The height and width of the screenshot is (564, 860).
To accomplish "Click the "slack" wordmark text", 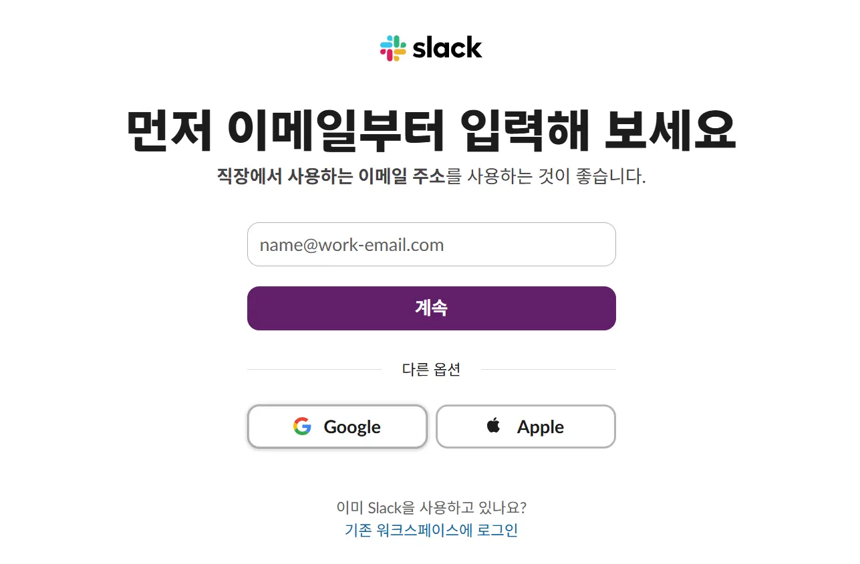I will [447, 48].
